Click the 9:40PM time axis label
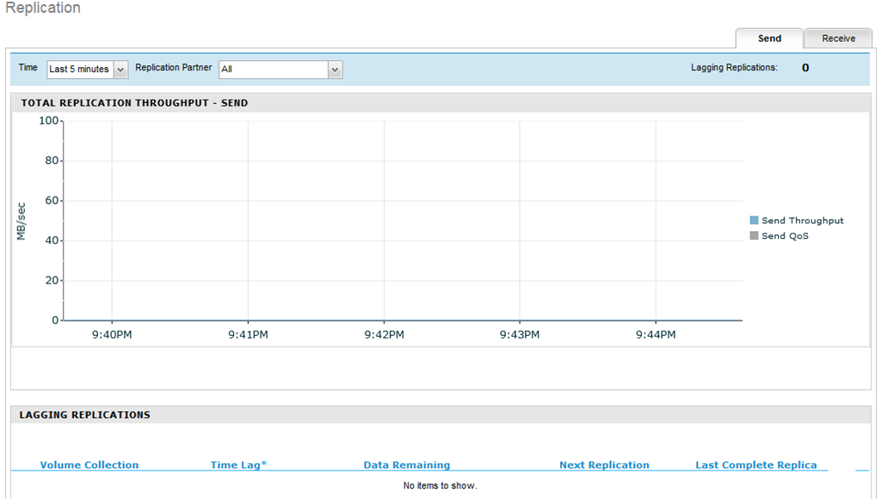The image size is (881, 499). pyautogui.click(x=112, y=335)
